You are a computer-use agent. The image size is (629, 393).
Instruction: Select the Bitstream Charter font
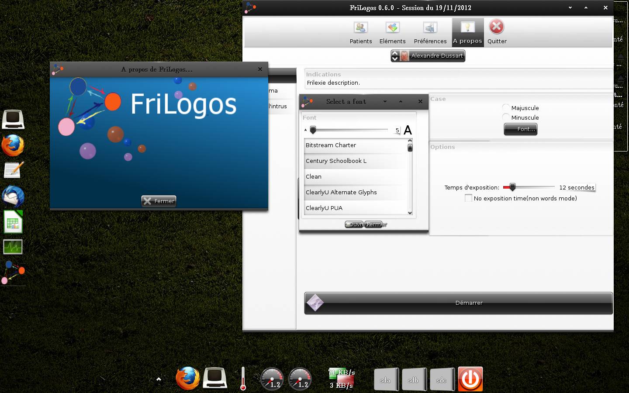click(355, 145)
